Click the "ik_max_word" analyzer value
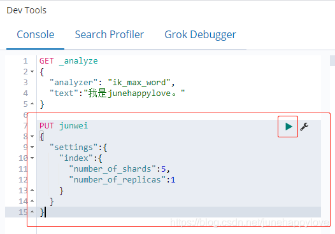This screenshot has width=335, height=234. 139,83
